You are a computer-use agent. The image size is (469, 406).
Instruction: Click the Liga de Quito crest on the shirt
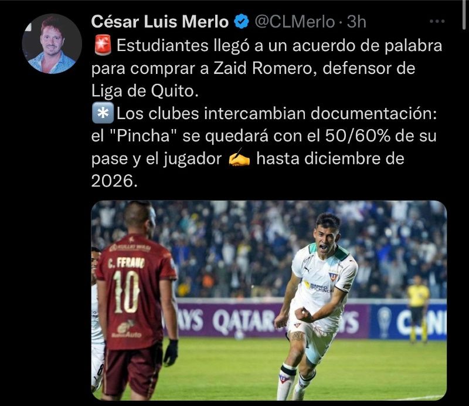click(332, 276)
